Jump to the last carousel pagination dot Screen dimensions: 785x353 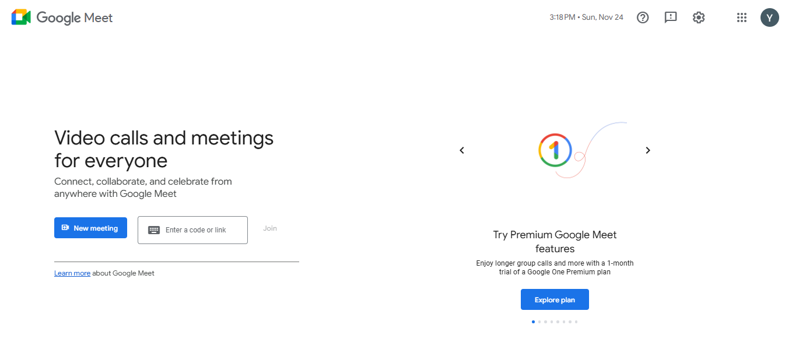[x=576, y=322]
